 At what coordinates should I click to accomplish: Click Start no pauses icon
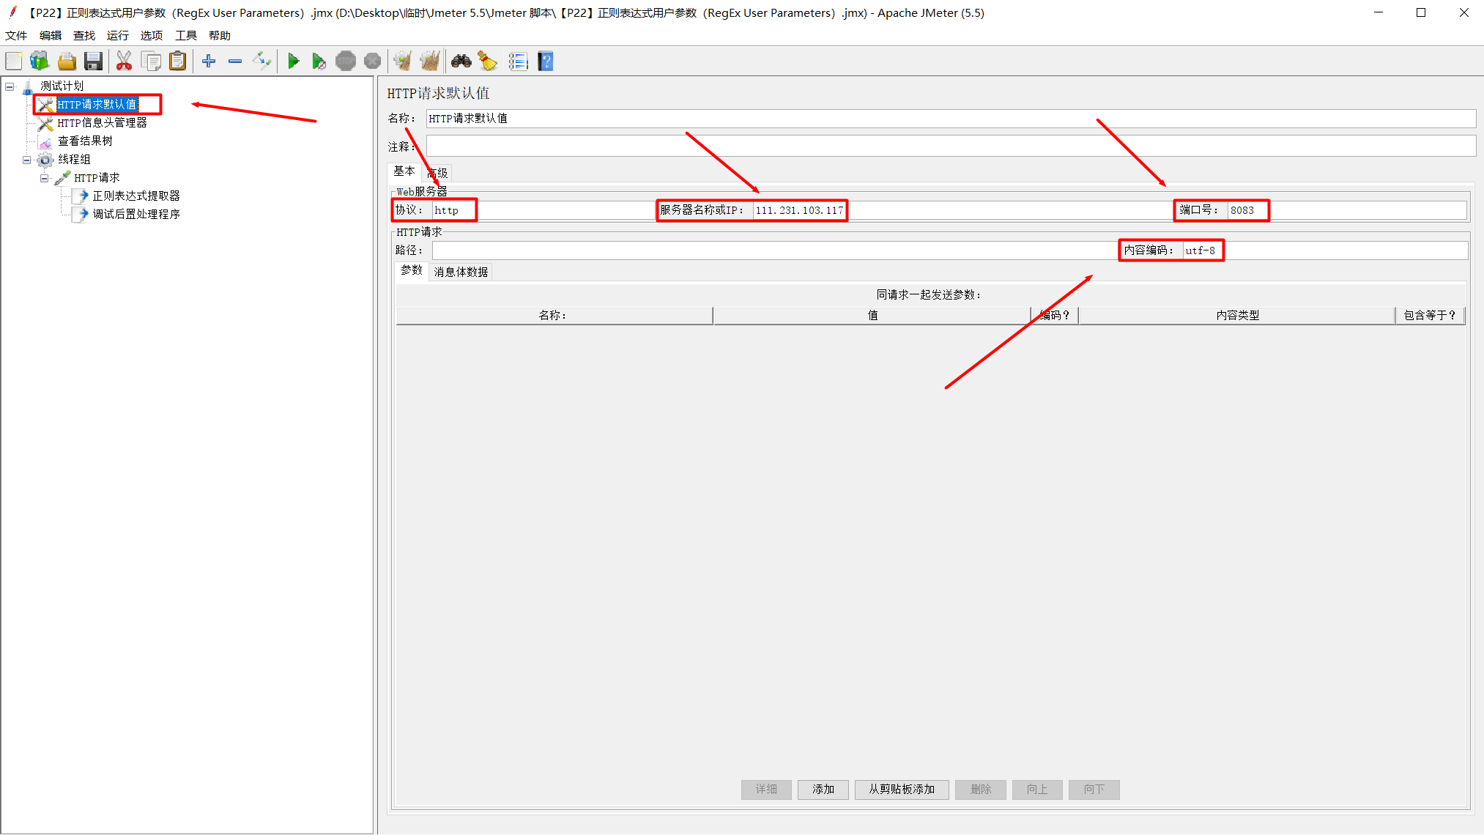(319, 62)
